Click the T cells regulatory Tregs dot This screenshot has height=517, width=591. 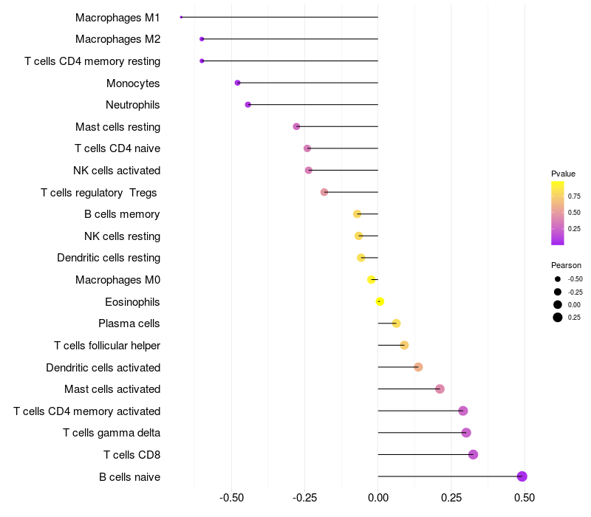(x=324, y=192)
